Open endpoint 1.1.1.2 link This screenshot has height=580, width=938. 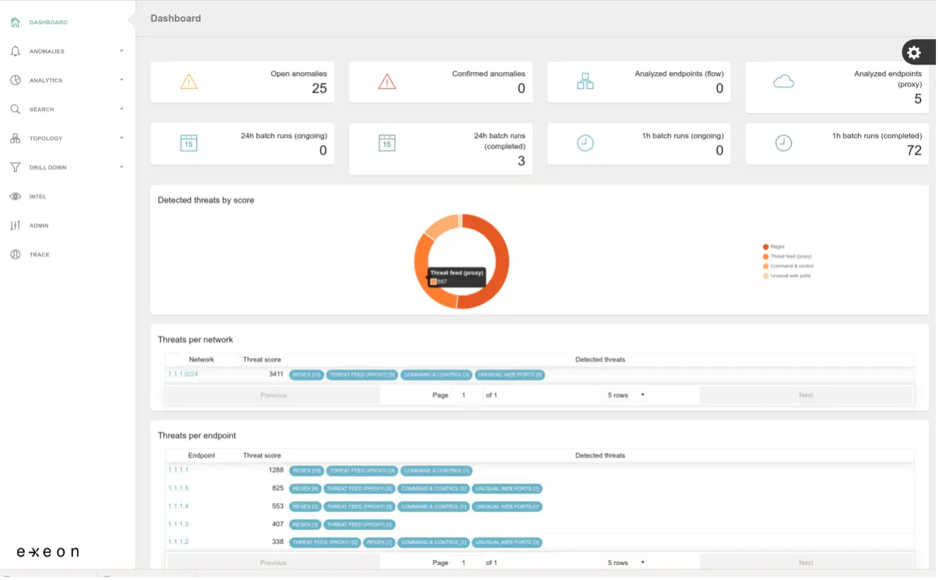tap(178, 542)
